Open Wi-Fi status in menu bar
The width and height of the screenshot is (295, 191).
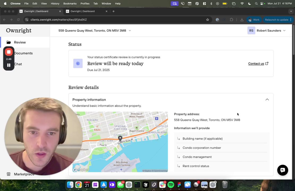pos(242,3)
